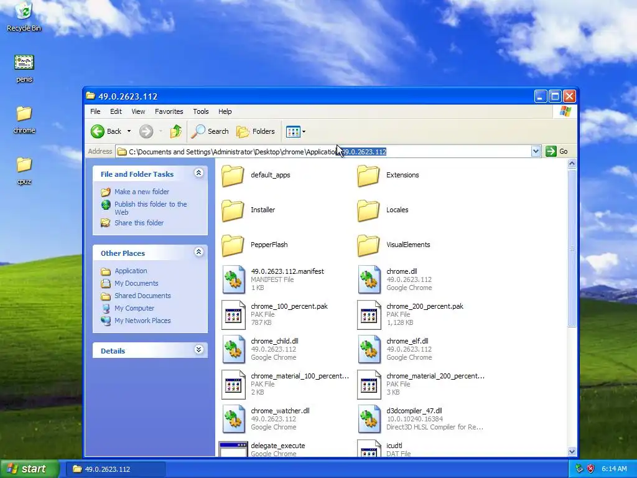Select the delegate_execute file icon
The height and width of the screenshot is (478, 637).
tap(233, 449)
